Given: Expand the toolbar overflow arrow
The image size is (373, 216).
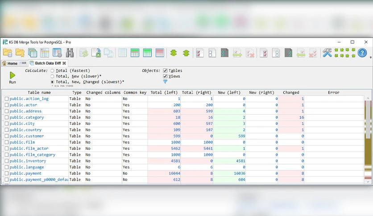Looking at the screenshot, I should (371, 57).
